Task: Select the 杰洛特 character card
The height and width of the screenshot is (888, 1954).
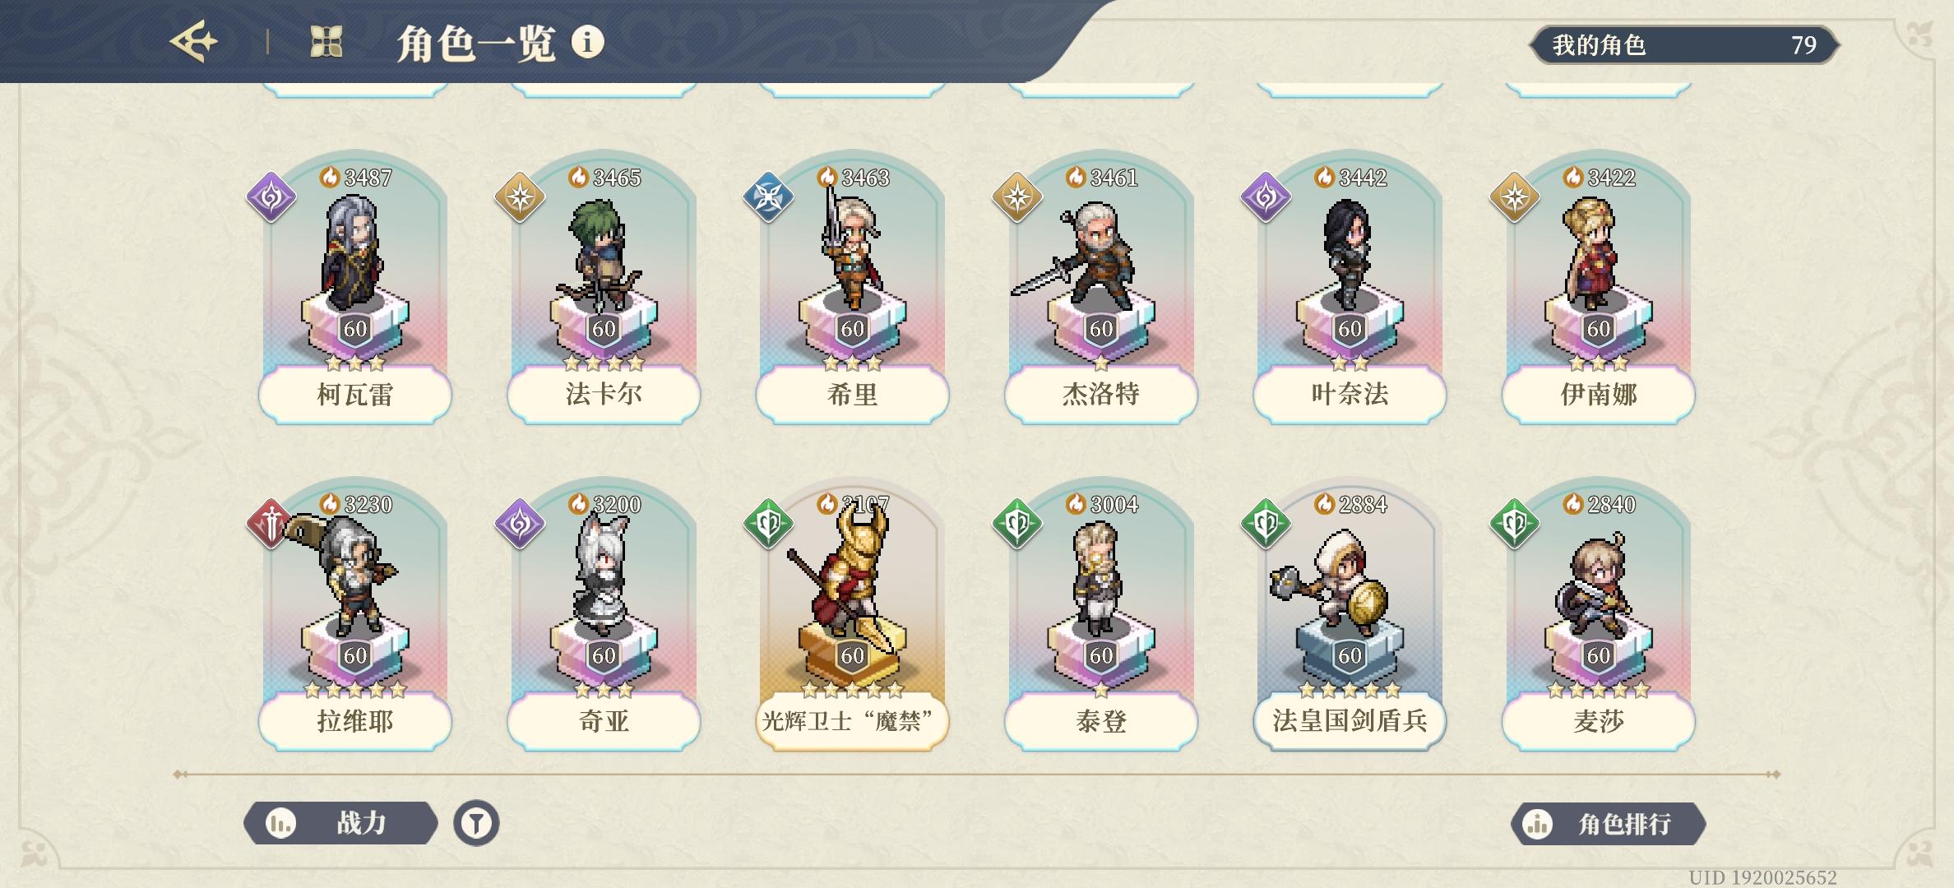Action: tap(1101, 289)
